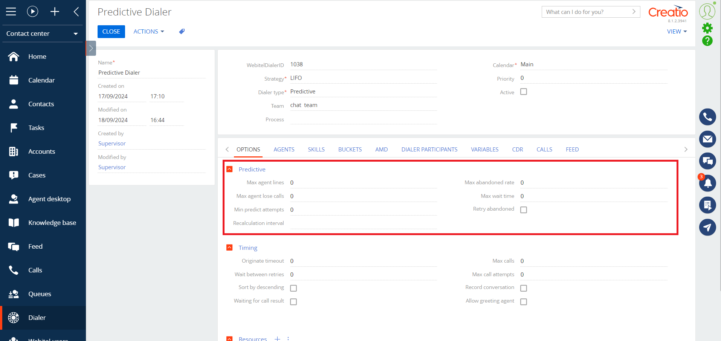Collapse the Timing section
This screenshot has width=721, height=341.
[229, 248]
